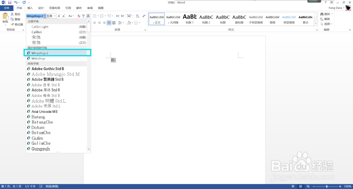Open the 文件 file menu

click(x=7, y=8)
